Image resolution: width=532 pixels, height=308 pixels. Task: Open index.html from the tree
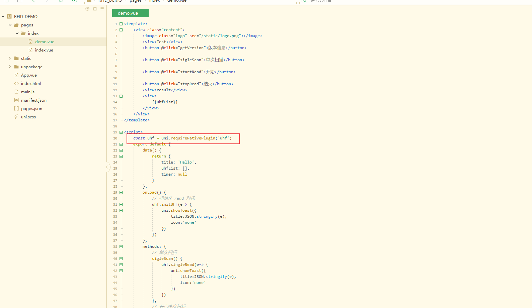(31, 83)
